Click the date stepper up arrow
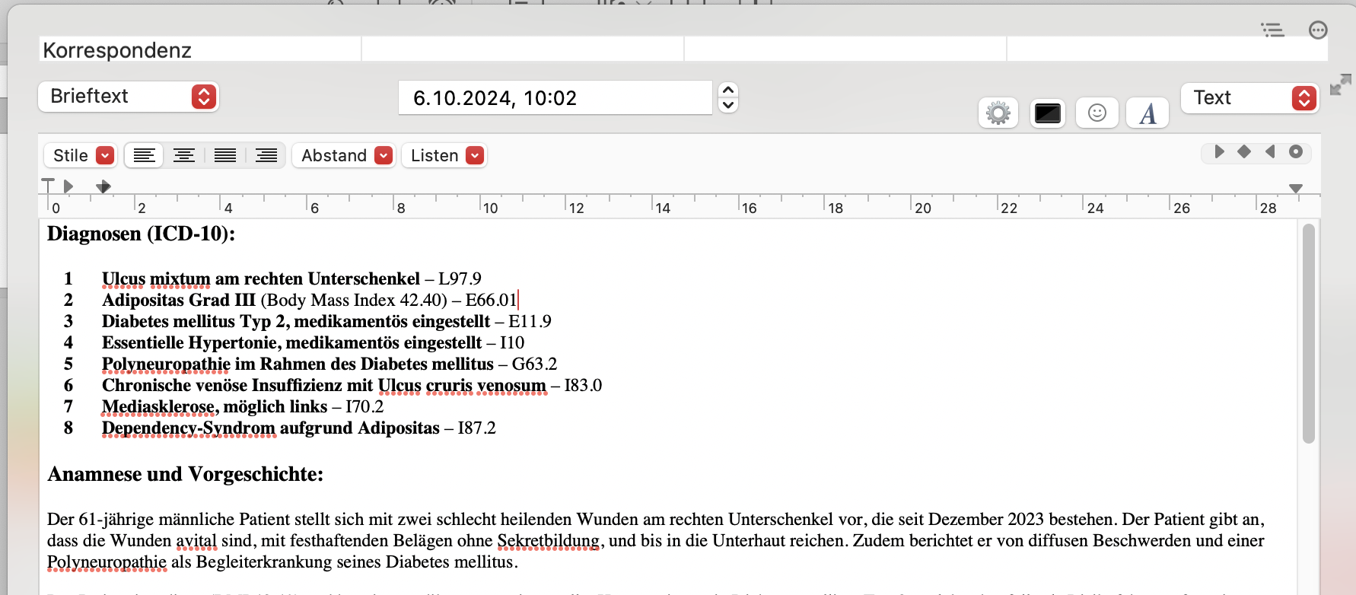Screen dimensions: 1356x595 point(728,90)
